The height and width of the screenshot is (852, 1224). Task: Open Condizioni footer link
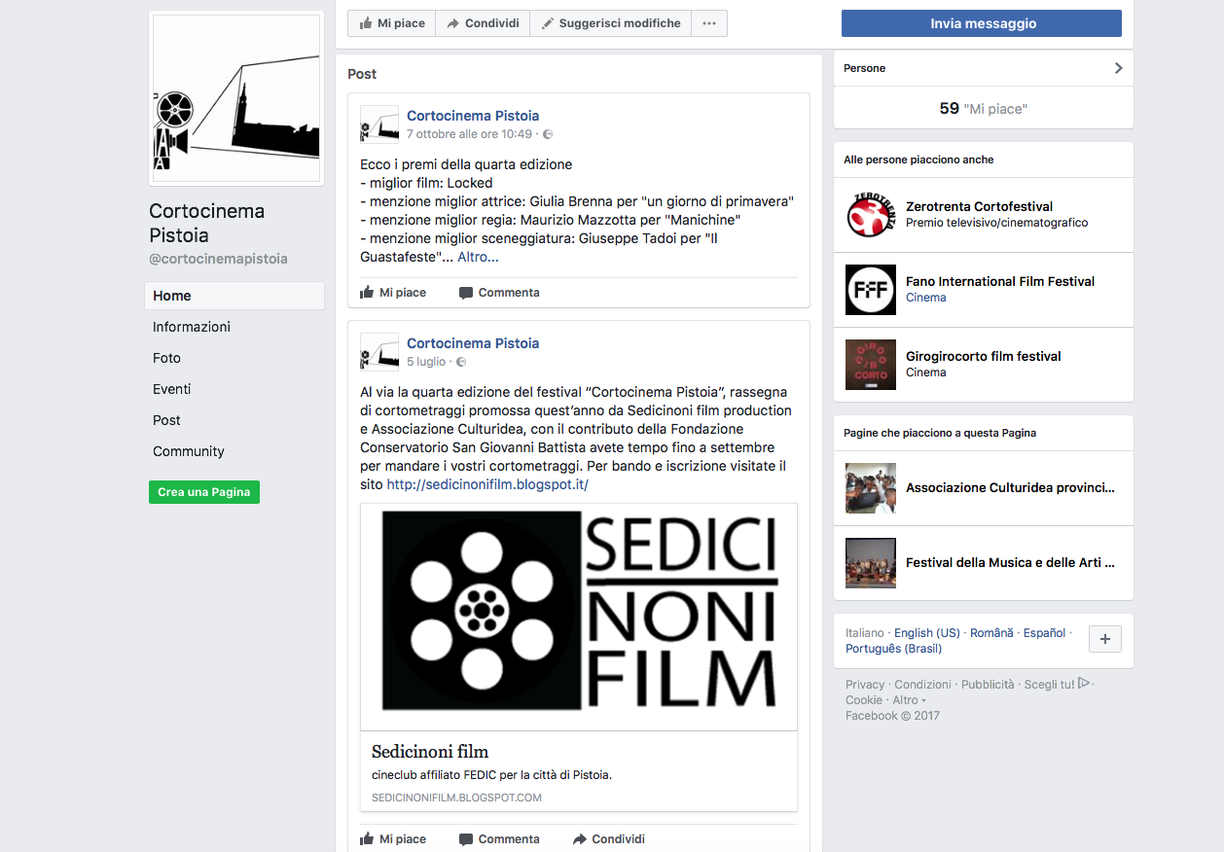tap(922, 685)
